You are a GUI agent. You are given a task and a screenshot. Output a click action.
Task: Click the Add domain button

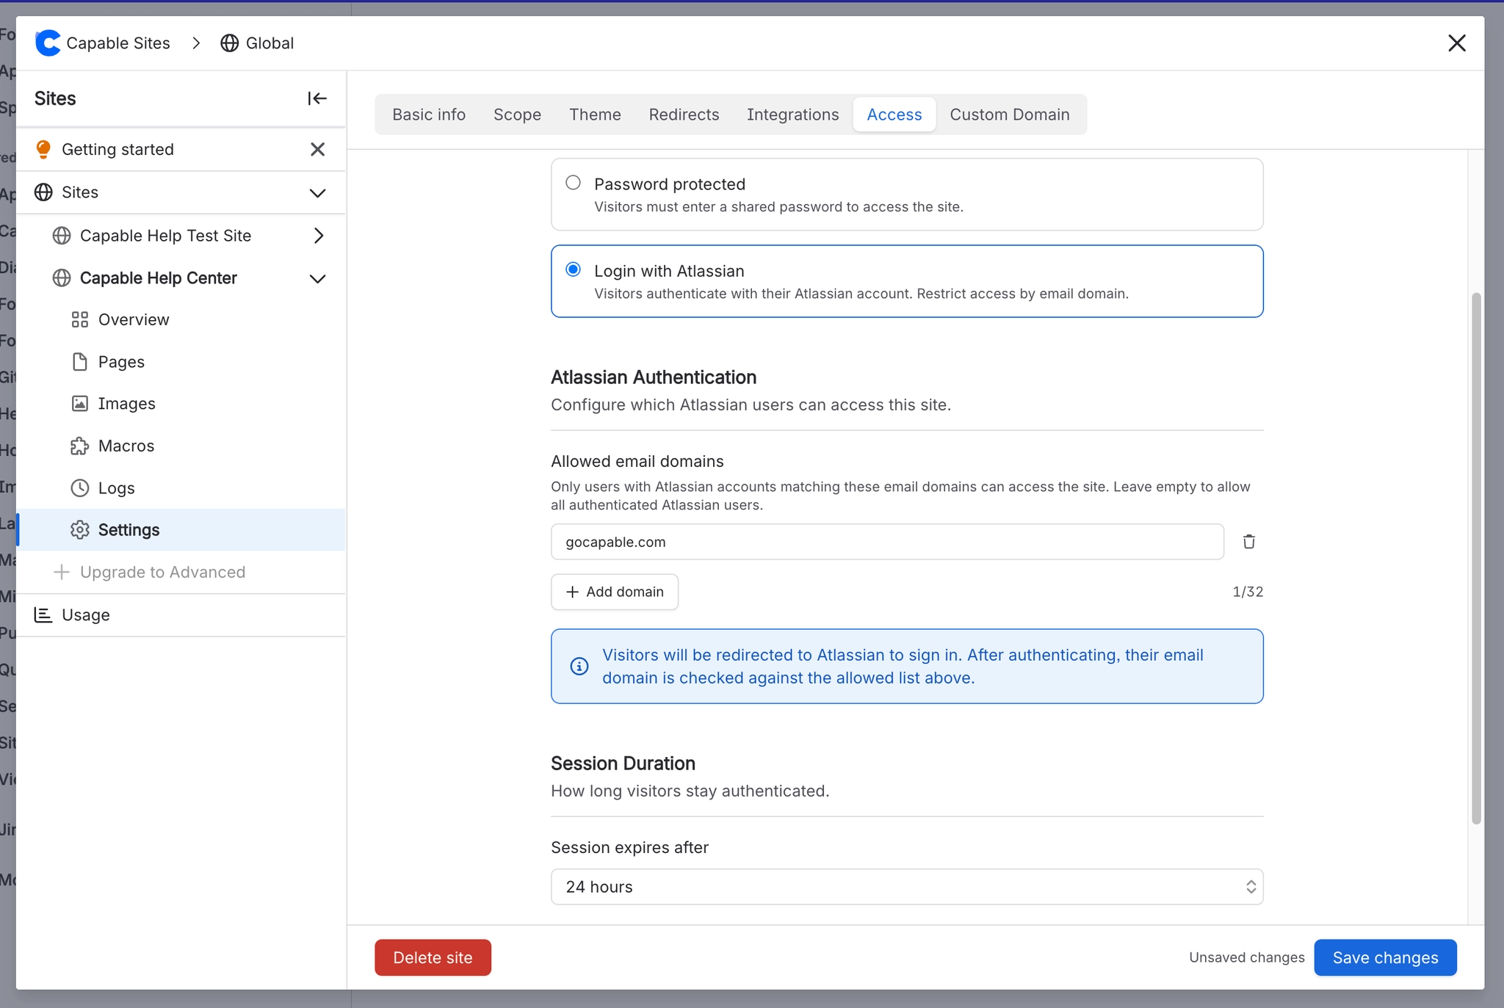[x=615, y=592]
